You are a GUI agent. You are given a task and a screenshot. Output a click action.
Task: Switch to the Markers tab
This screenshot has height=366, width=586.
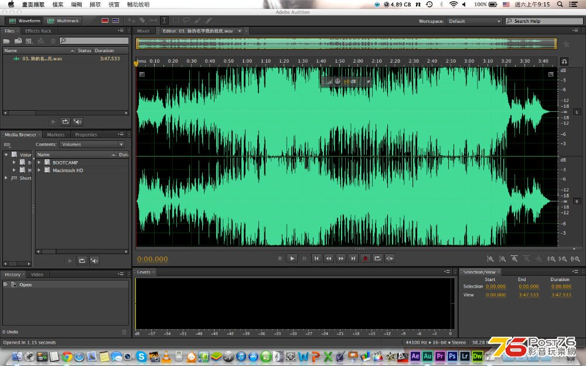56,135
